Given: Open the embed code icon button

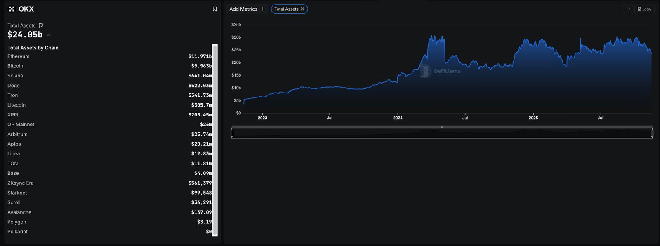Looking at the screenshot, I should (x=628, y=9).
